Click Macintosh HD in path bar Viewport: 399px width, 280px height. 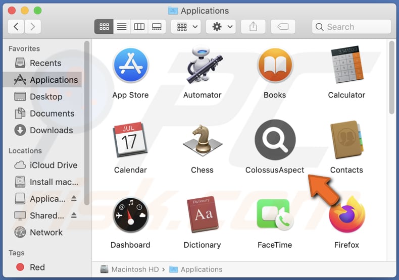click(x=129, y=269)
